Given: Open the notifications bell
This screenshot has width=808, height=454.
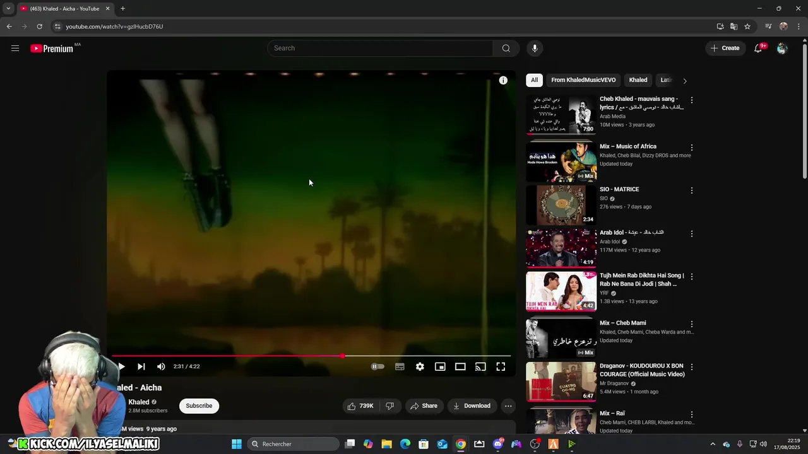Looking at the screenshot, I should 758,49.
